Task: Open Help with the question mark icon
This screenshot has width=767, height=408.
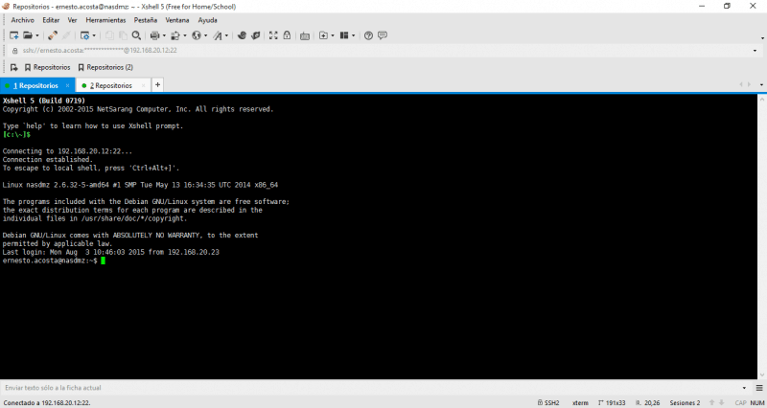Action: point(369,35)
